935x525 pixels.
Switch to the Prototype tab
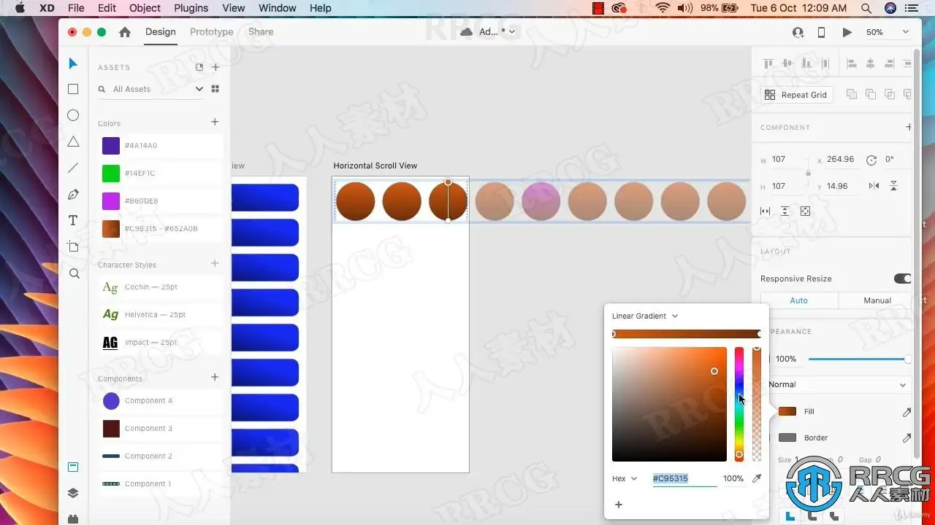coord(212,32)
